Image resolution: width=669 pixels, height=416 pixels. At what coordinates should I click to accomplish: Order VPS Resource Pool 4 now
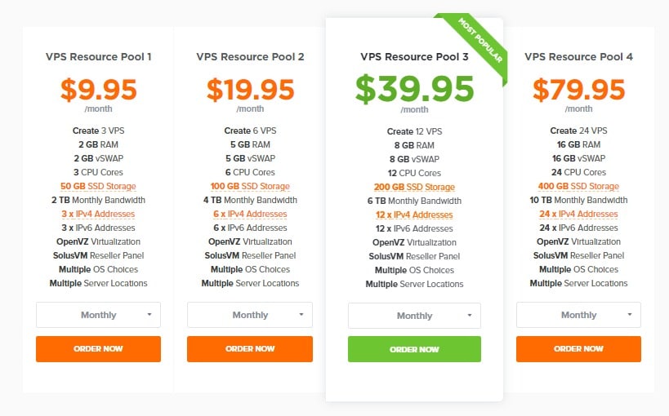[x=578, y=348]
